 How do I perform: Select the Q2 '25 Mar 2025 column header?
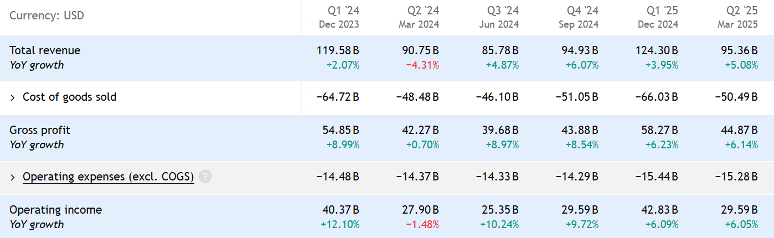pyautogui.click(x=737, y=17)
